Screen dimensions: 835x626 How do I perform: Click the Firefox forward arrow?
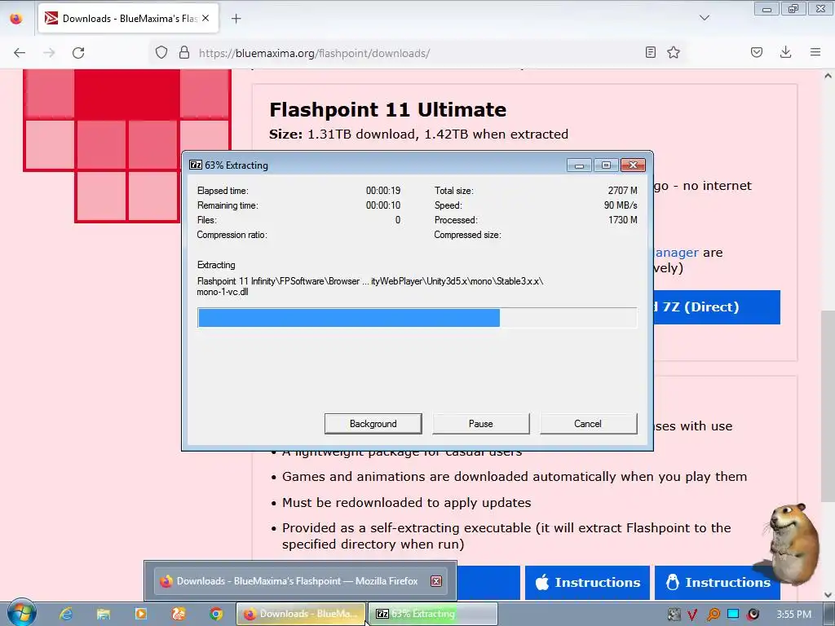pyautogui.click(x=49, y=53)
